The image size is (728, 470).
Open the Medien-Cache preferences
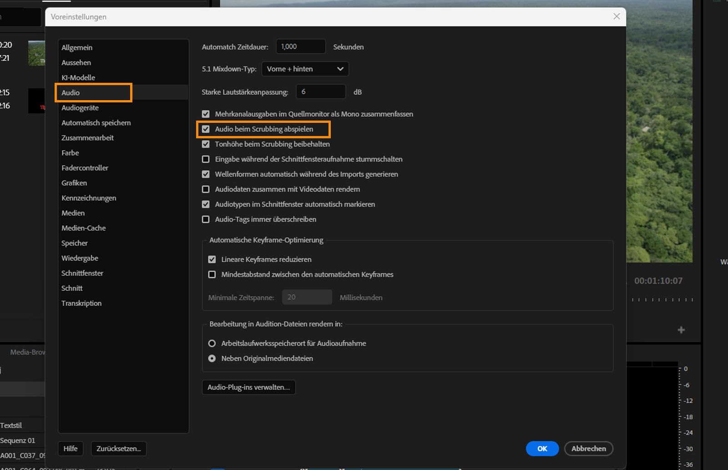83,228
